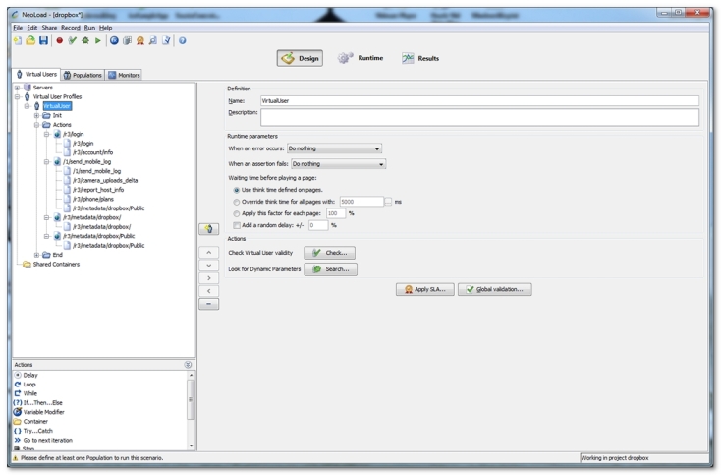Select 'Override think time for all pages' radio
This screenshot has height=475, width=721.
coord(237,202)
